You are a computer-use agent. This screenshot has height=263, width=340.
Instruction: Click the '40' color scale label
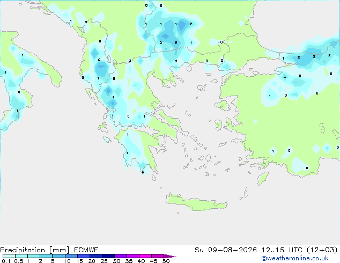[x=141, y=261]
